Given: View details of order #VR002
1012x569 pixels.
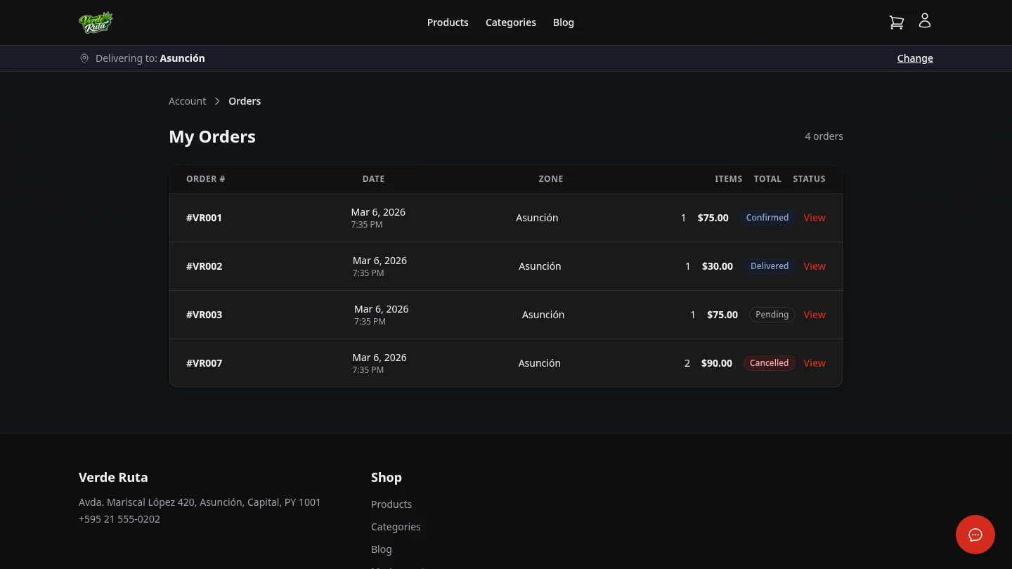Looking at the screenshot, I should point(814,266).
